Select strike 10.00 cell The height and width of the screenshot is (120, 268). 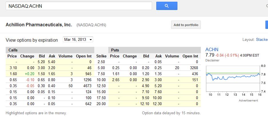pos(101,80)
